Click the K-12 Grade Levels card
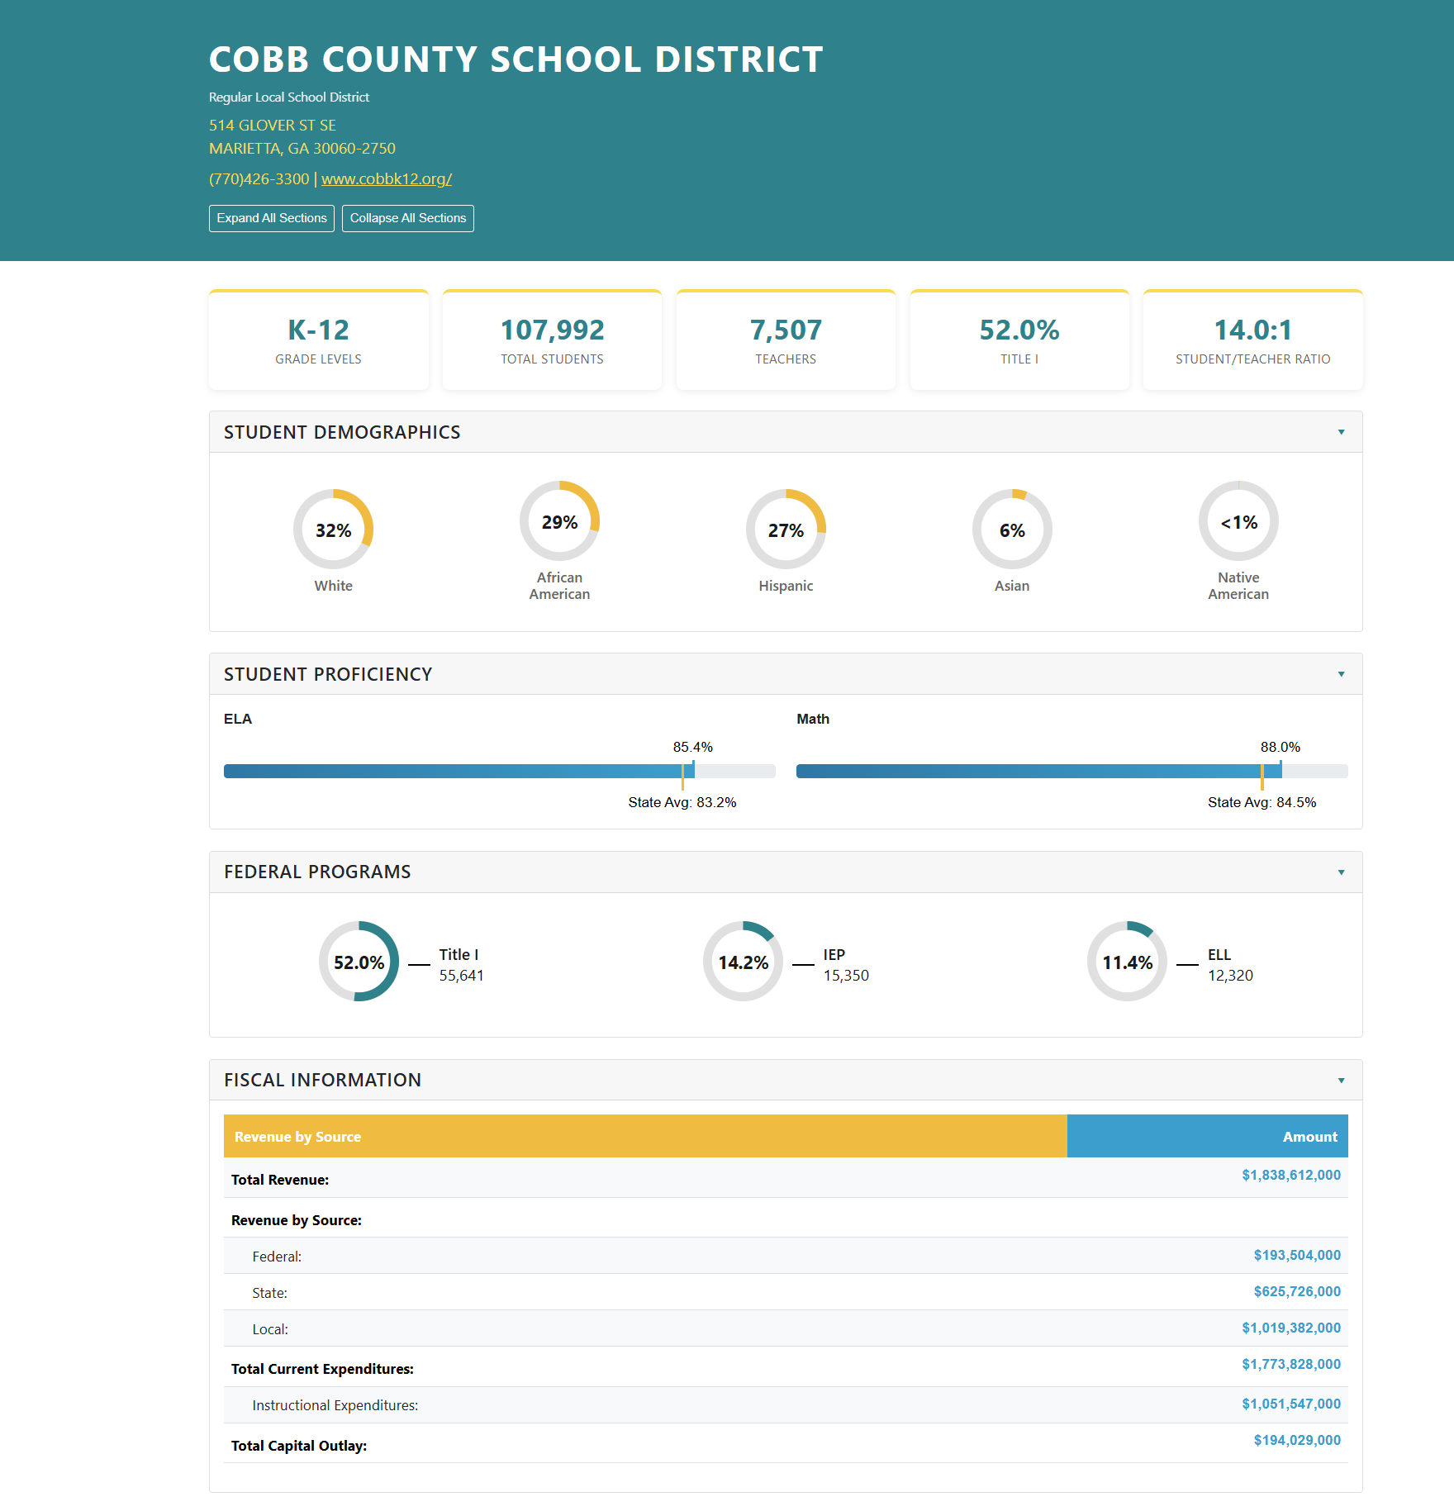Image resolution: width=1454 pixels, height=1511 pixels. click(x=319, y=340)
